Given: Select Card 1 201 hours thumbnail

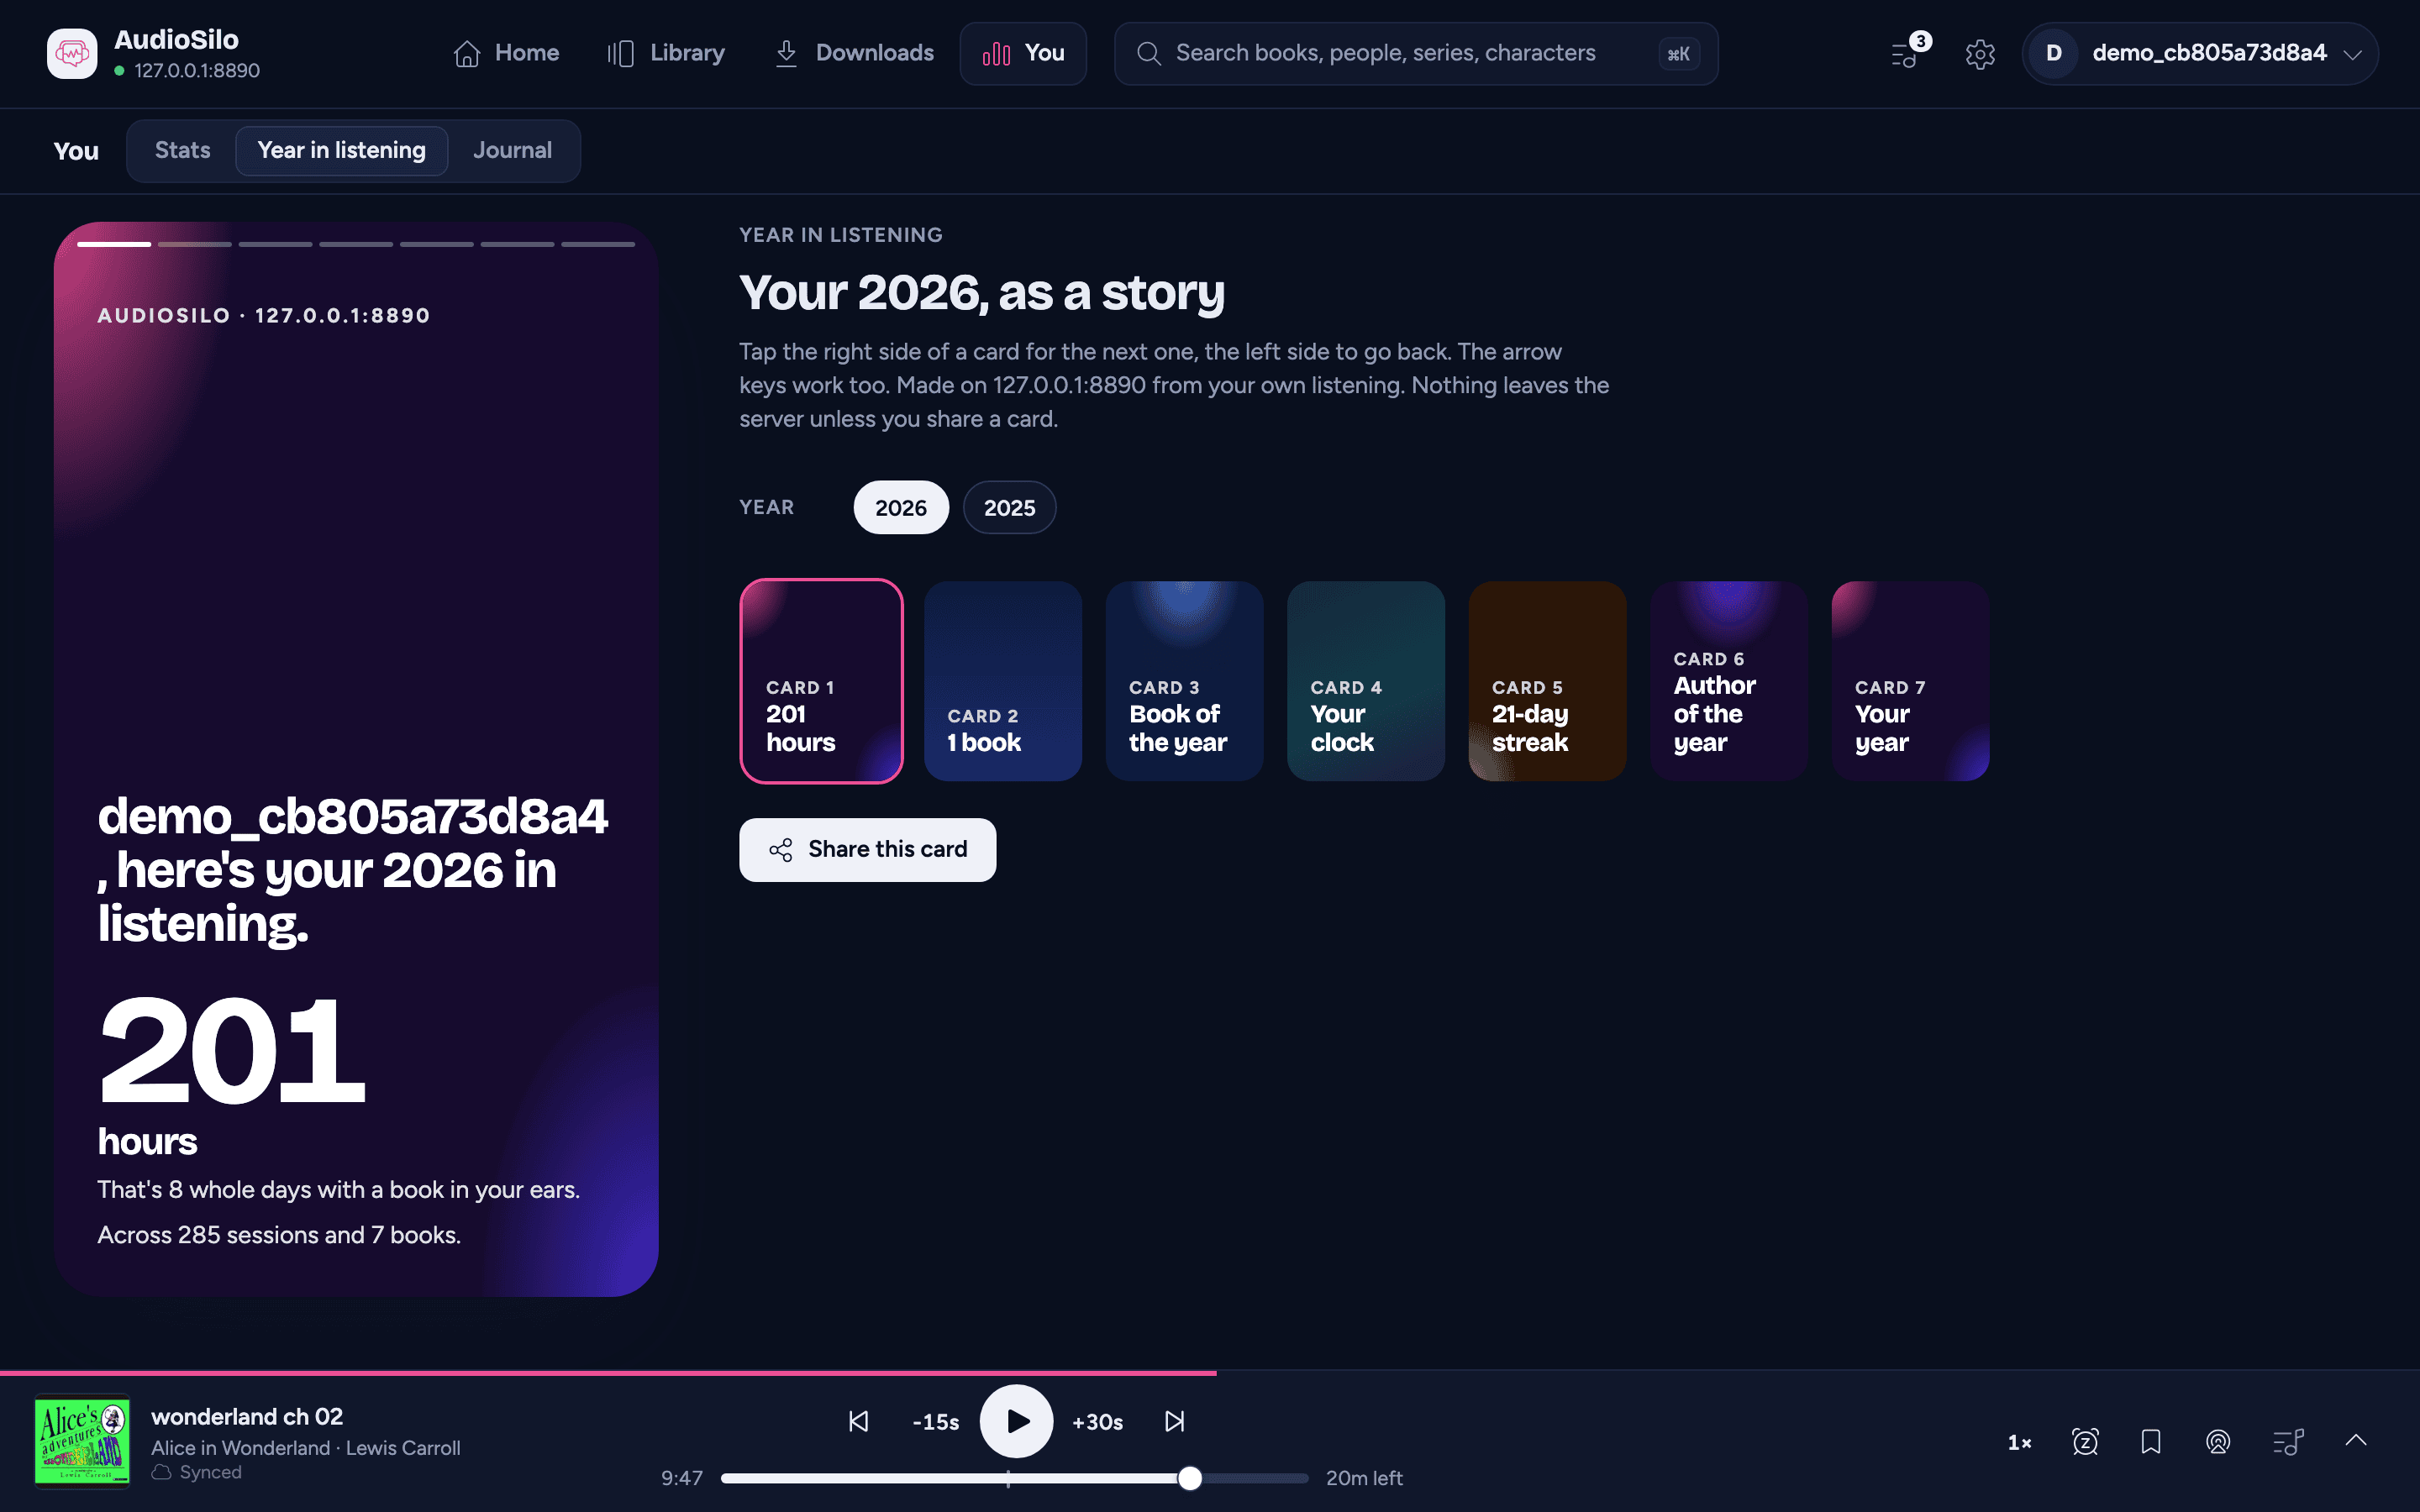Looking at the screenshot, I should (821, 681).
